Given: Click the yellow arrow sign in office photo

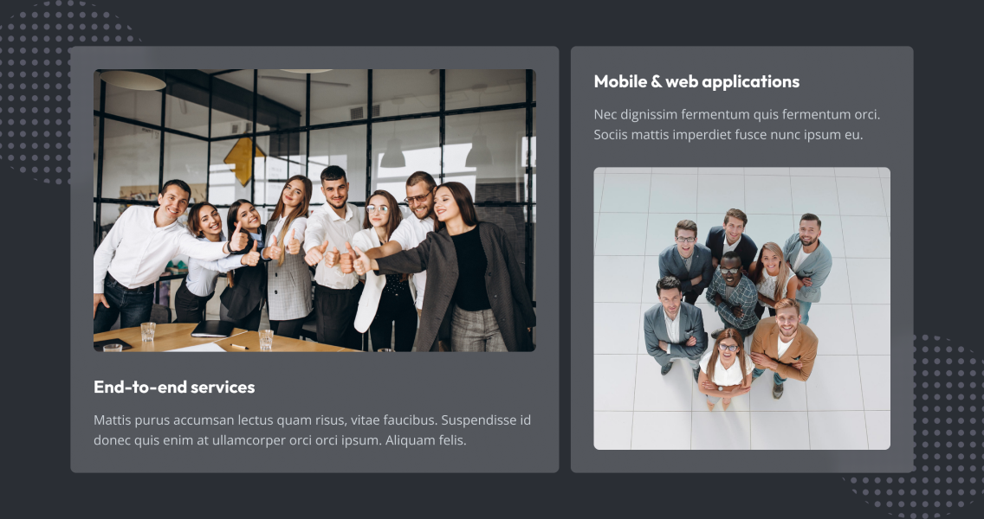Looking at the screenshot, I should 244,161.
